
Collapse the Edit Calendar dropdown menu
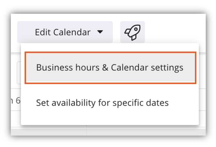(x=65, y=32)
